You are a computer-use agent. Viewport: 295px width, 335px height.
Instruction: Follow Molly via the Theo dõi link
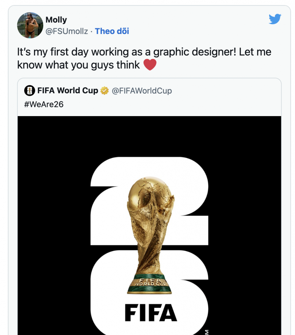[112, 31]
